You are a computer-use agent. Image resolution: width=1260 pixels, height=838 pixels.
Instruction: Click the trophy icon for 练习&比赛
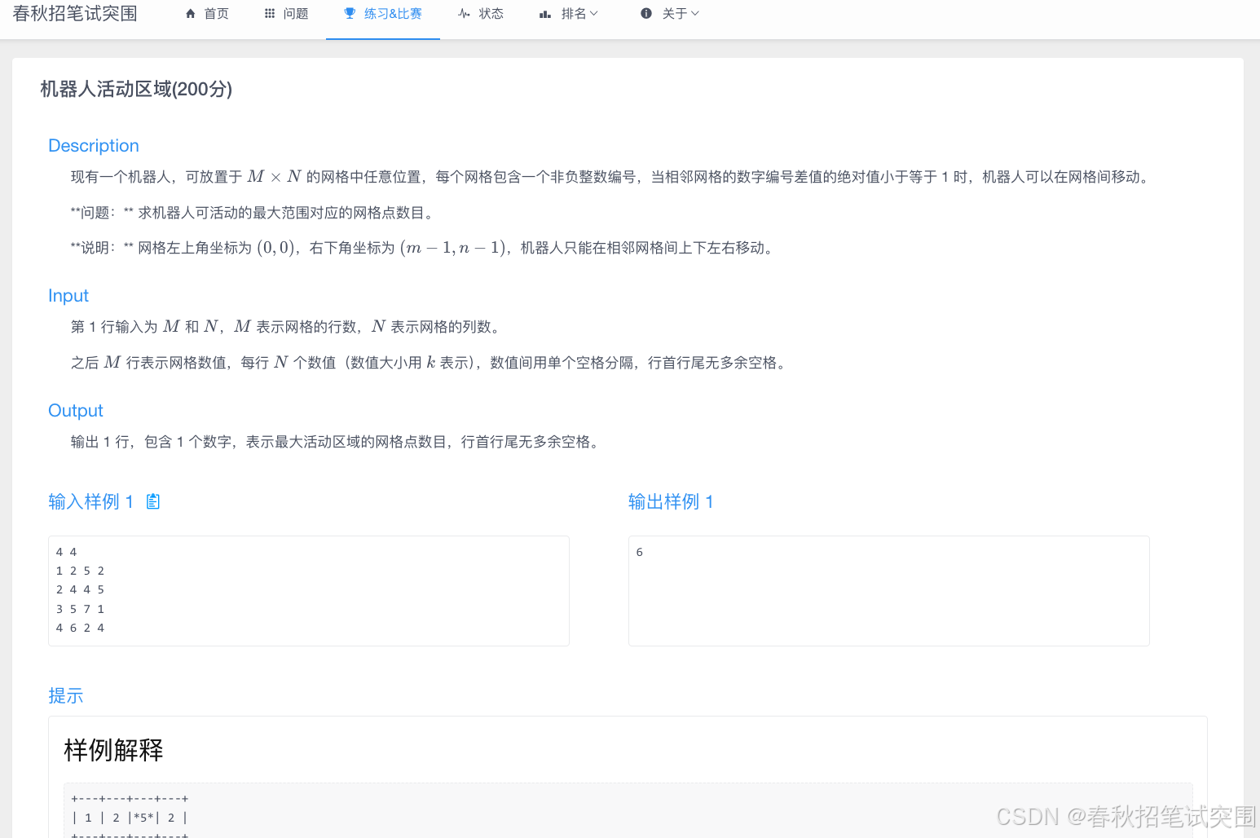[350, 14]
